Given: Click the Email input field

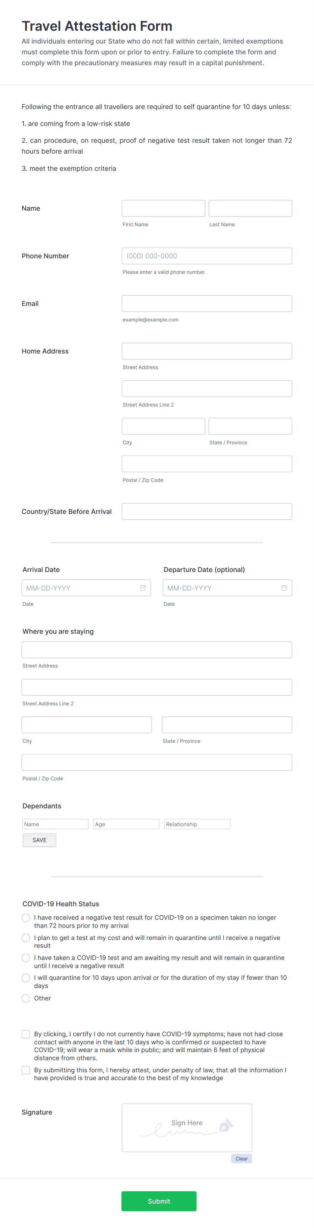Looking at the screenshot, I should click(207, 303).
